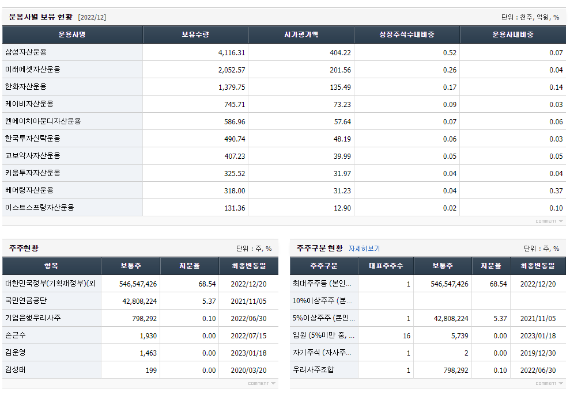The image size is (570, 397).
Task: Click the valuation amount 135.49
Action: point(340,87)
